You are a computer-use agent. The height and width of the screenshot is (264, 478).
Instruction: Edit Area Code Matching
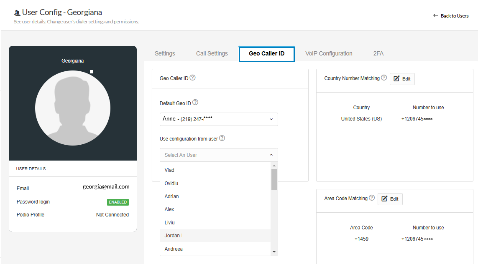[390, 199]
